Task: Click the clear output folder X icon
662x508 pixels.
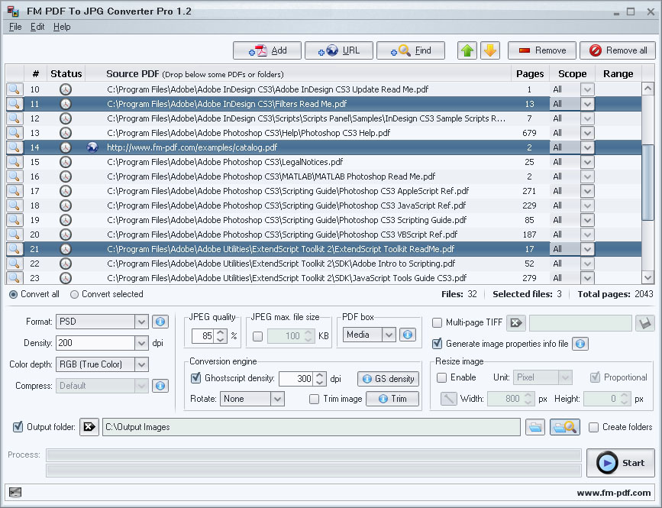Action: pos(90,427)
